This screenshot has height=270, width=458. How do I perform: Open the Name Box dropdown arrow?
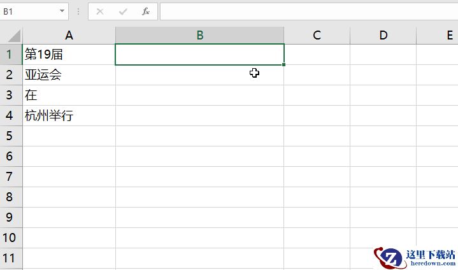62,11
